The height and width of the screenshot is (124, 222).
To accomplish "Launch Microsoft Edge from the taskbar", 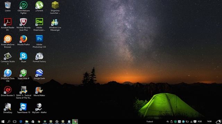I will tap(21, 122).
